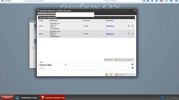Open browser chat bubble icon
The width and height of the screenshot is (179, 100).
tap(171, 1)
